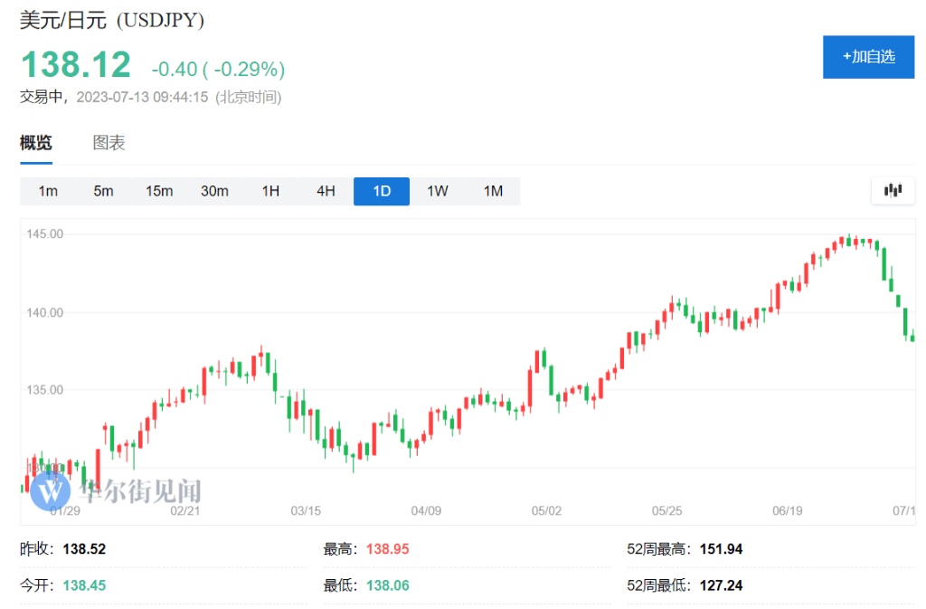Add USDJPY to watchlist with 加自选
The image size is (926, 609).
[868, 57]
